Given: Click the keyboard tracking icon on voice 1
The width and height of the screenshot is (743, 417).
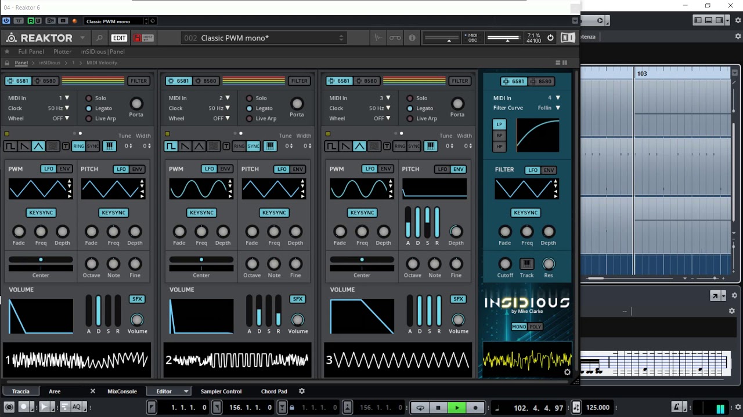Looking at the screenshot, I should (109, 146).
